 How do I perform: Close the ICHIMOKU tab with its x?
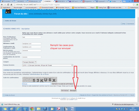tap(53, 1)
